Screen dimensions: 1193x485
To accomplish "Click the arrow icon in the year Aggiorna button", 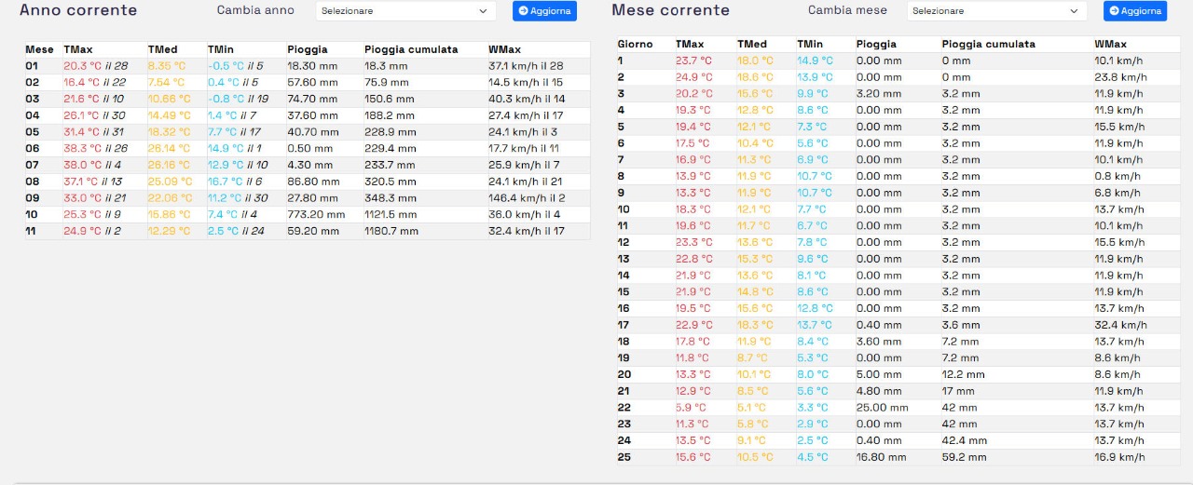I will (524, 11).
